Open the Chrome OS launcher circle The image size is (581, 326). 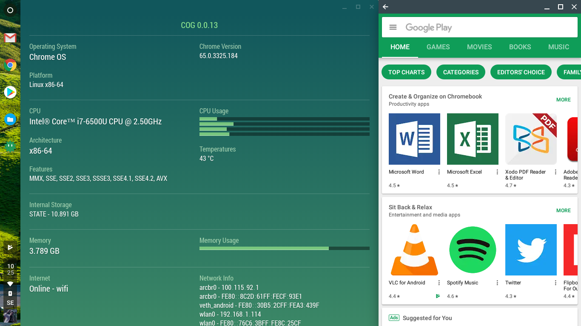tap(10, 10)
